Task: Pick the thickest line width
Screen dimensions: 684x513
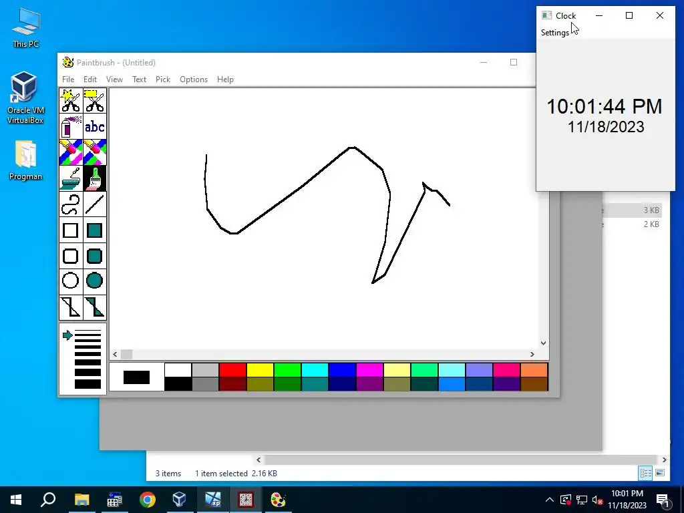Action: coord(88,384)
